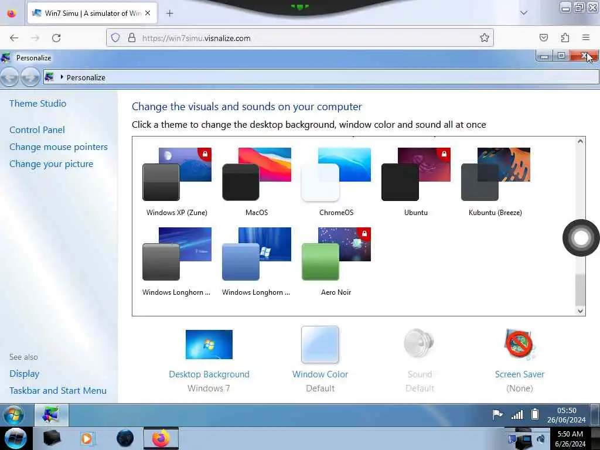Go back using Firefox's back arrow

[x=14, y=38]
